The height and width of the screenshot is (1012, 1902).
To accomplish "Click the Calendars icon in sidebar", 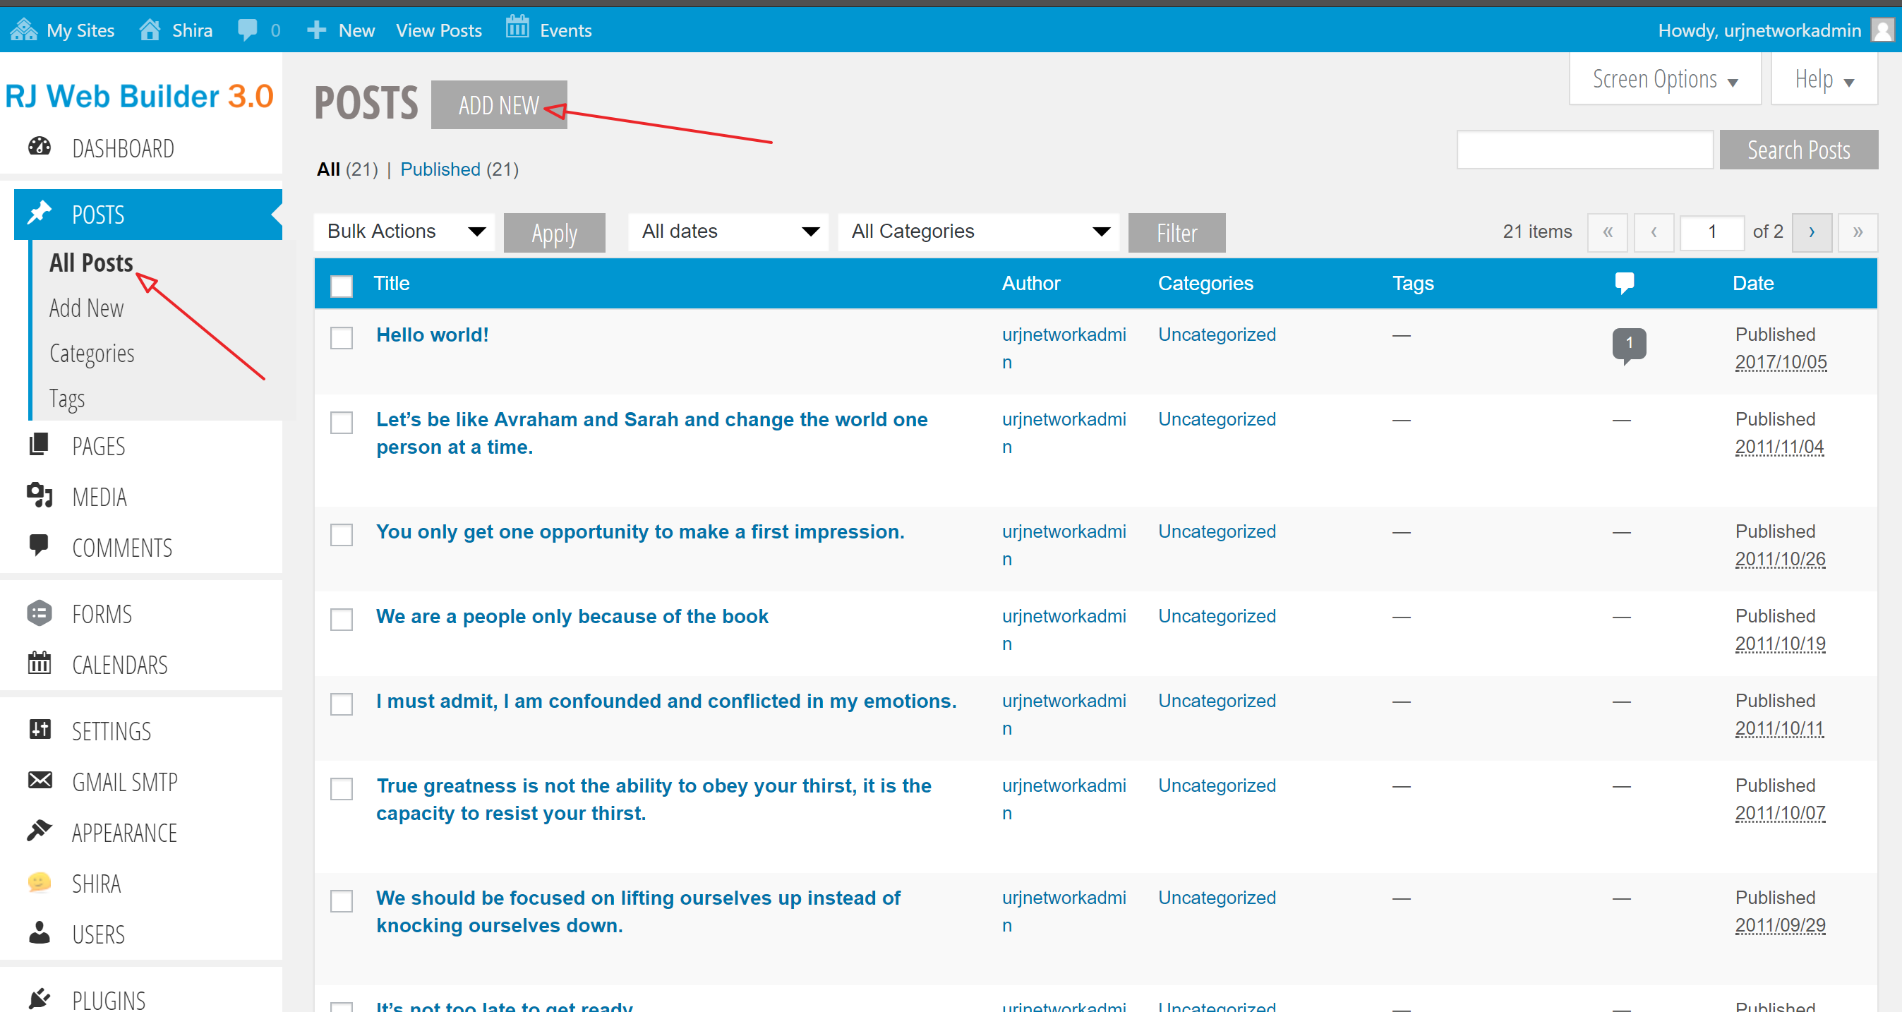I will tap(39, 663).
